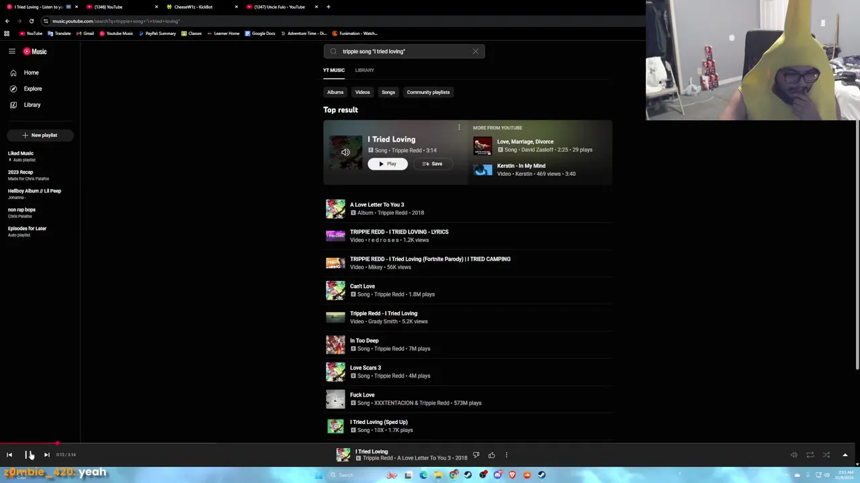This screenshot has width=860, height=483.
Task: Click the search magnifier icon
Action: [x=333, y=51]
